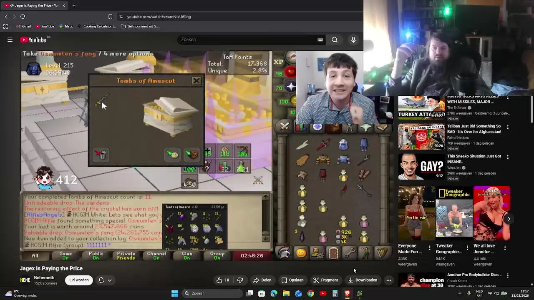Toggle notification bell for Behemeth
534x300 pixels.
click(x=101, y=280)
